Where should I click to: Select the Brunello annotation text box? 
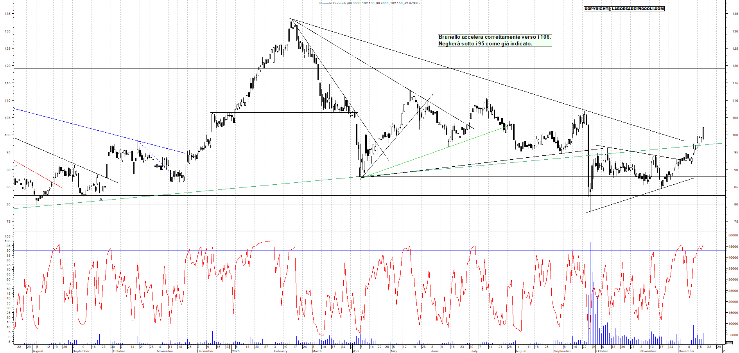pos(495,40)
